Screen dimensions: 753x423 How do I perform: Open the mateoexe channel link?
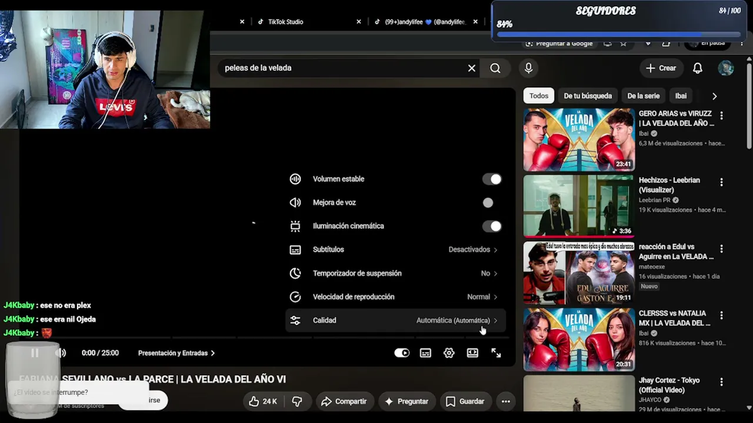652,267
